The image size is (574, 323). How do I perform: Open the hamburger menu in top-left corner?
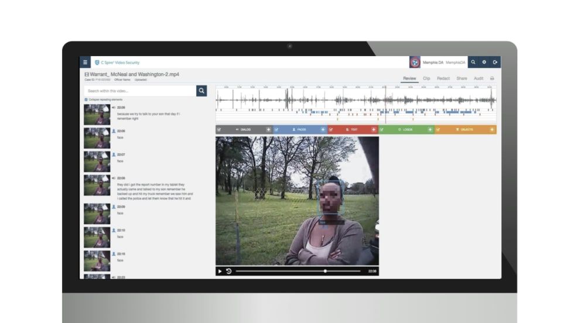85,62
